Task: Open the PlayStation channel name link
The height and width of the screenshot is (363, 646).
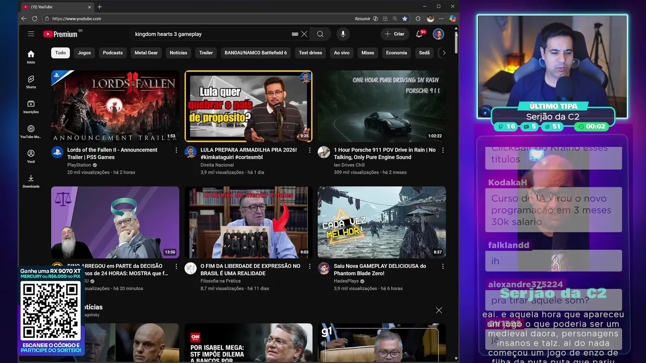Action: (x=79, y=165)
